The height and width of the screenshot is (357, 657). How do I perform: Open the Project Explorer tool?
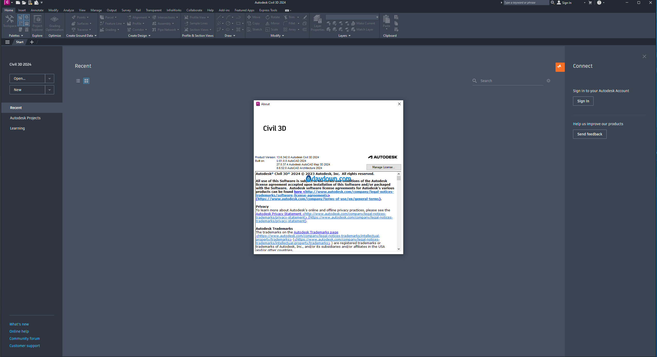pos(37,23)
